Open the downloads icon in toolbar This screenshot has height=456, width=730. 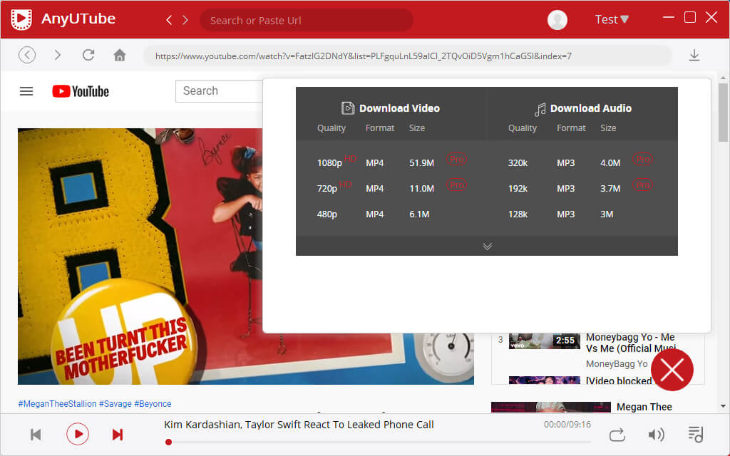click(694, 55)
